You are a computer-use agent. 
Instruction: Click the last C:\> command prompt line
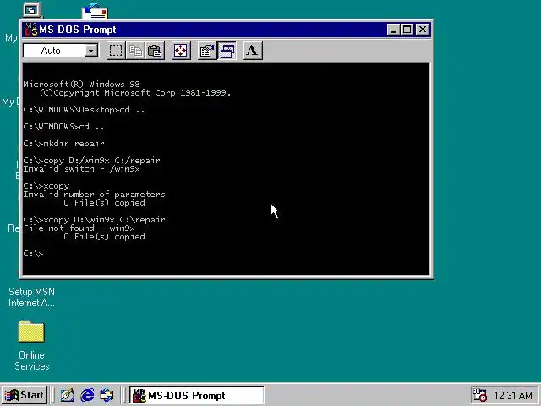(33, 254)
